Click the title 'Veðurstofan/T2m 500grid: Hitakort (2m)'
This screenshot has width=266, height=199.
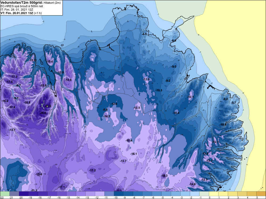(x=31, y=3)
